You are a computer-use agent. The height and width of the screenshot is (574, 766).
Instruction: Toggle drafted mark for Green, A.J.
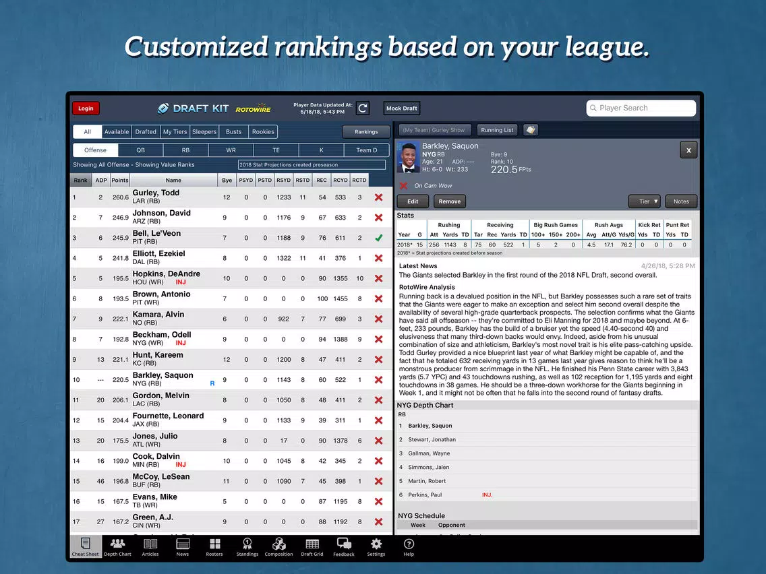coord(378,521)
